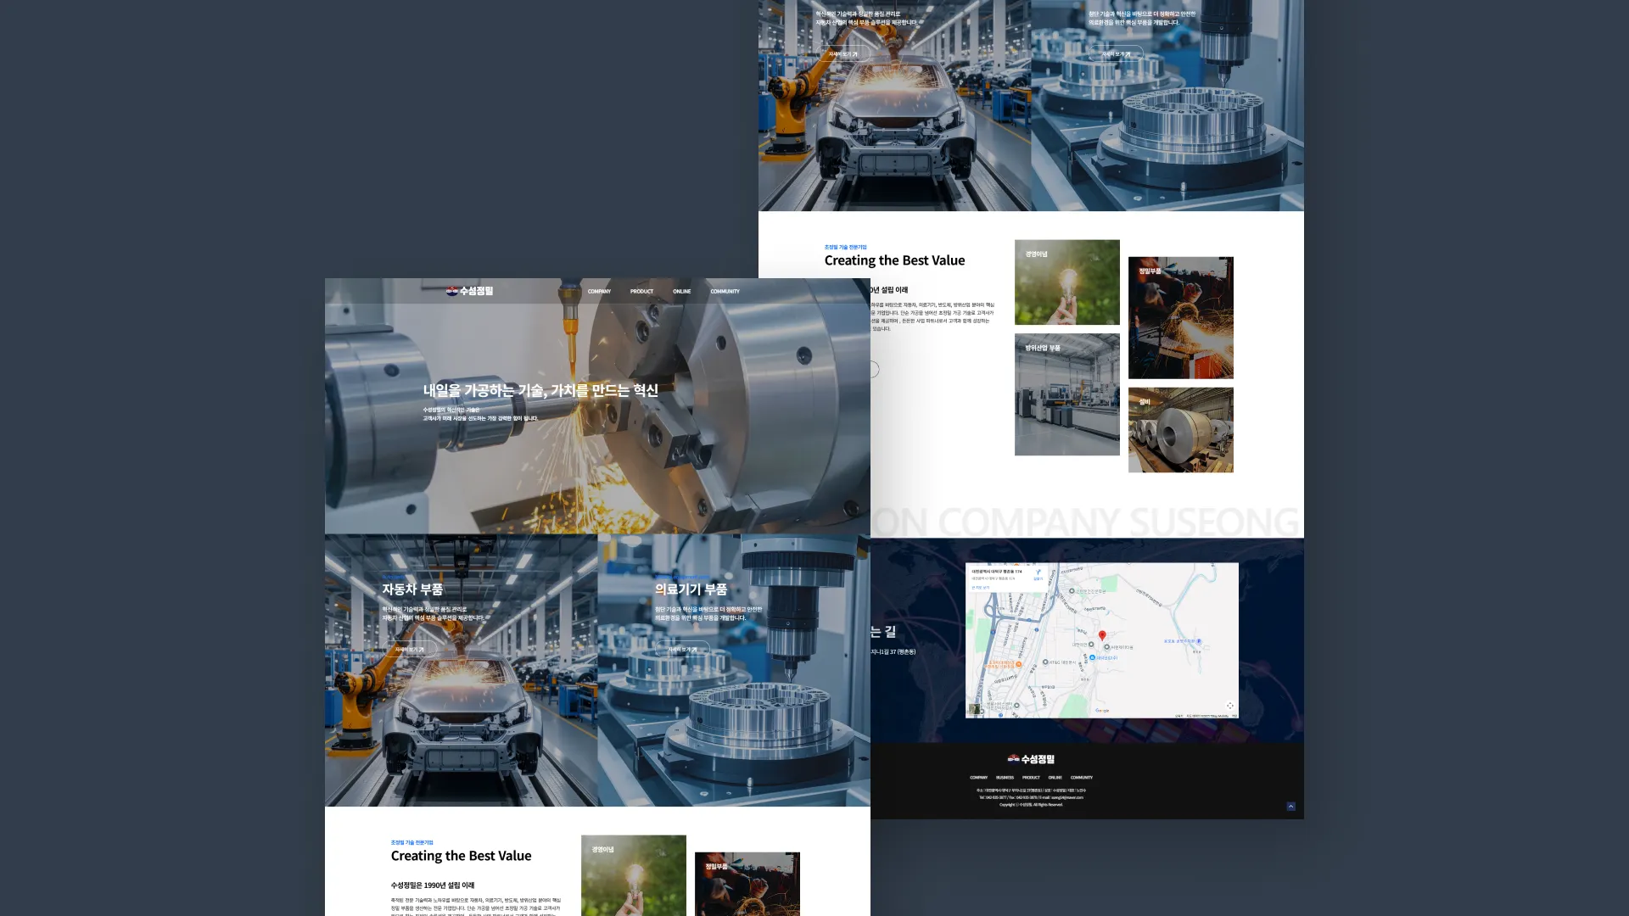Open the COMPANY menu in header
Viewport: 1629px width, 916px height.
[x=599, y=292]
